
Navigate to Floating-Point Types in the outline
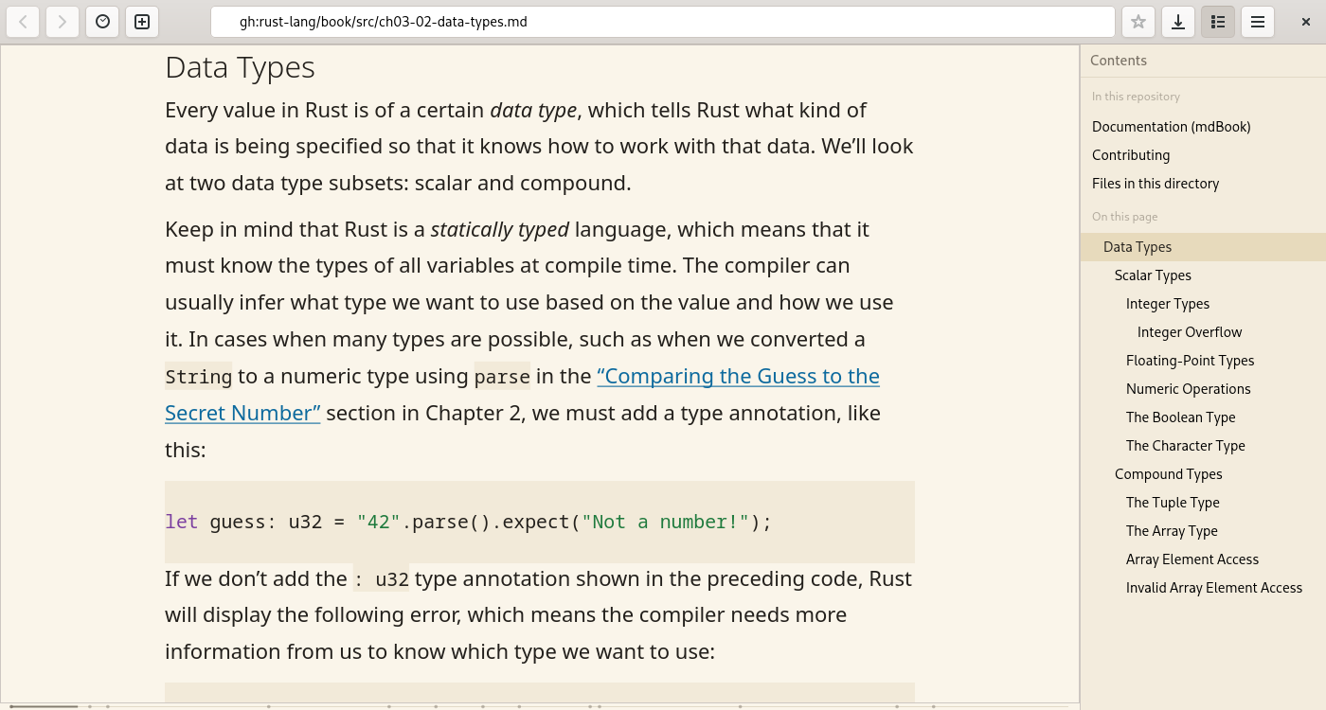(1203, 361)
